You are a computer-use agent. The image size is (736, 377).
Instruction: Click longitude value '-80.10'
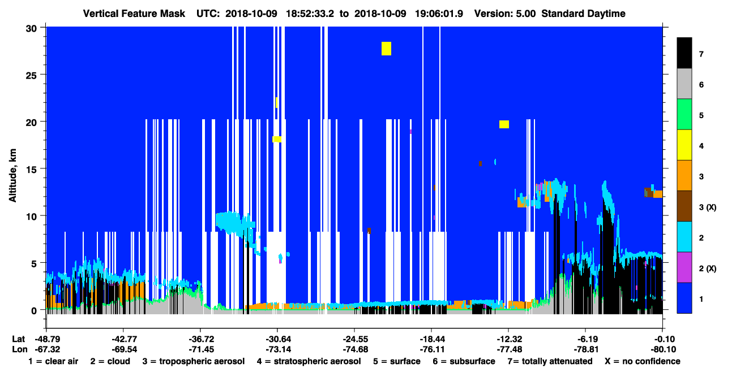662,349
